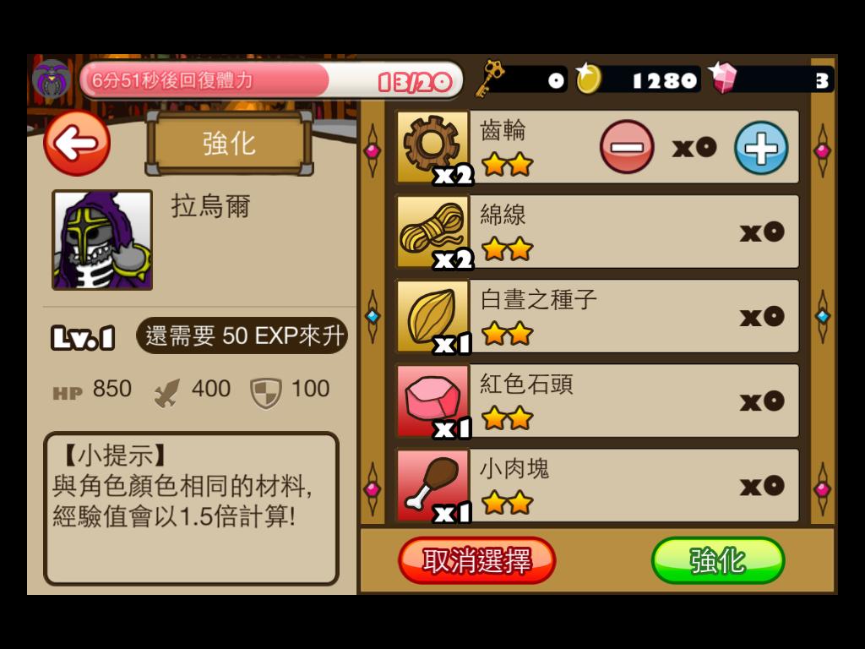Tap the 拉烏爾 character portrait

point(102,240)
